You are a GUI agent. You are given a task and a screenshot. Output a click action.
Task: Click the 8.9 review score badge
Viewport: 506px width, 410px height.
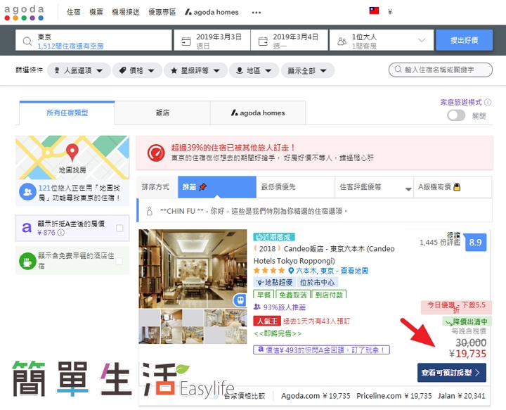pos(475,242)
